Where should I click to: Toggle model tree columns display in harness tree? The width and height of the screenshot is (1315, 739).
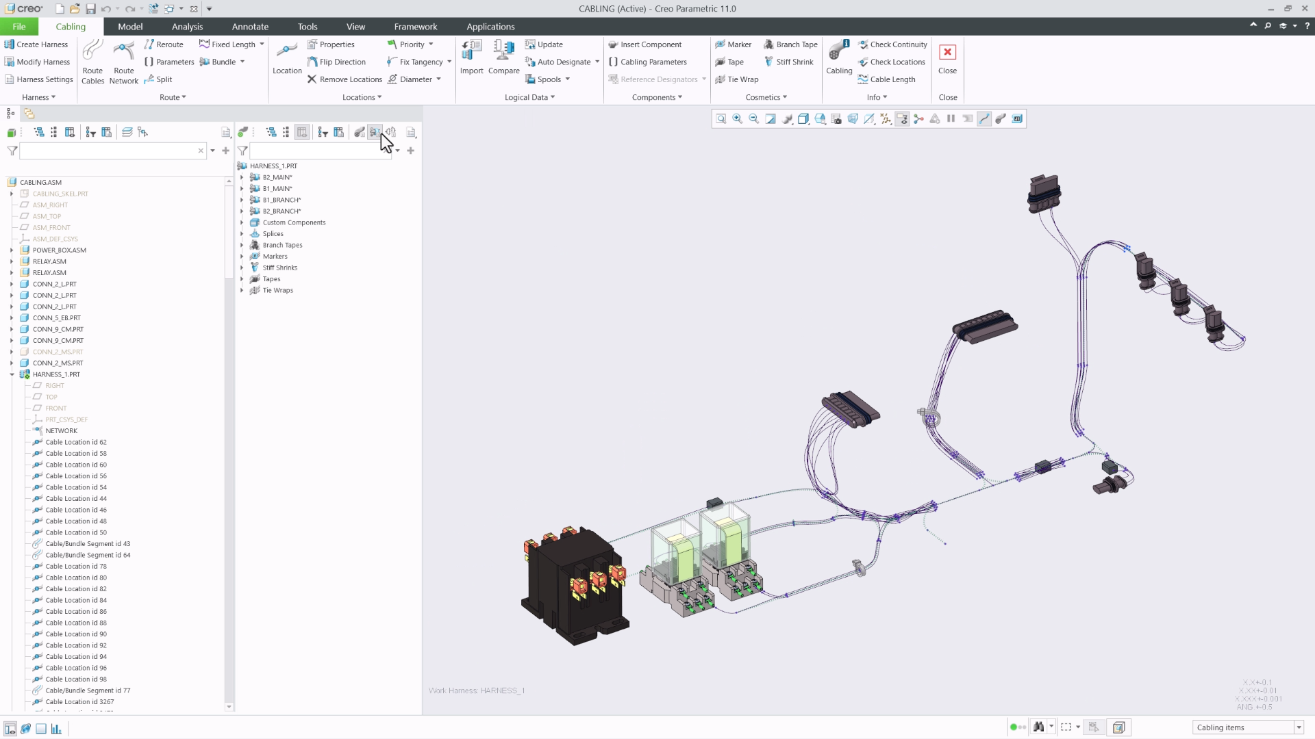tap(302, 132)
